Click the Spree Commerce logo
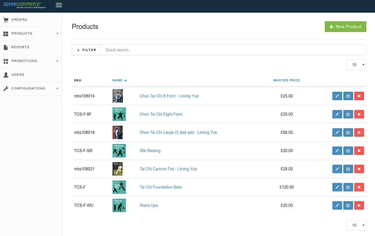Screen dimensions: 375x236 pyautogui.click(x=25, y=5)
